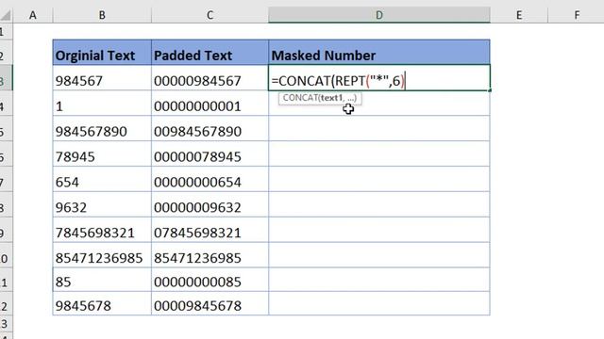
Task: Select cell containing 00000000001
Action: tap(210, 103)
